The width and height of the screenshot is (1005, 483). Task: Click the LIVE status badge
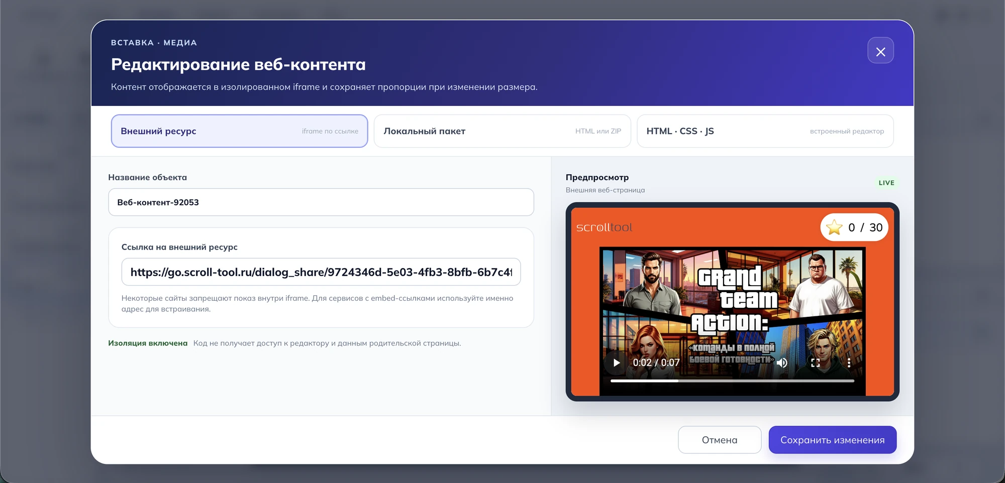pyautogui.click(x=886, y=183)
